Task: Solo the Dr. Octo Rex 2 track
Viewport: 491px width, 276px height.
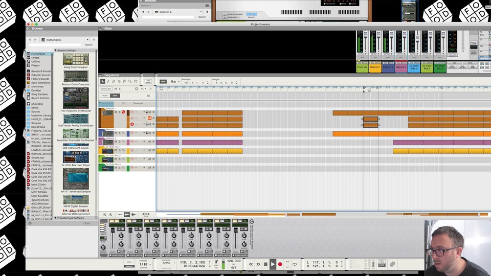Action: click(119, 159)
